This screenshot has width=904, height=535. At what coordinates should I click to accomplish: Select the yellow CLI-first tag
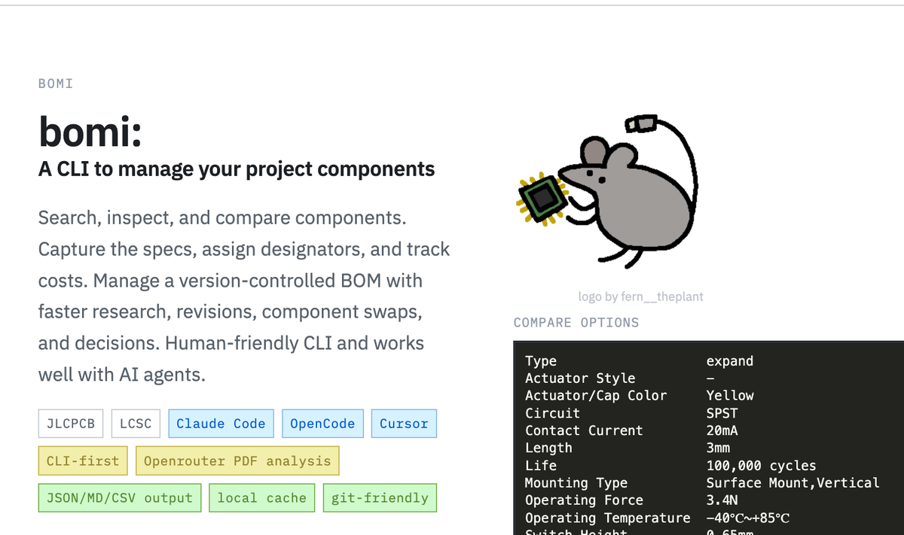(83, 461)
